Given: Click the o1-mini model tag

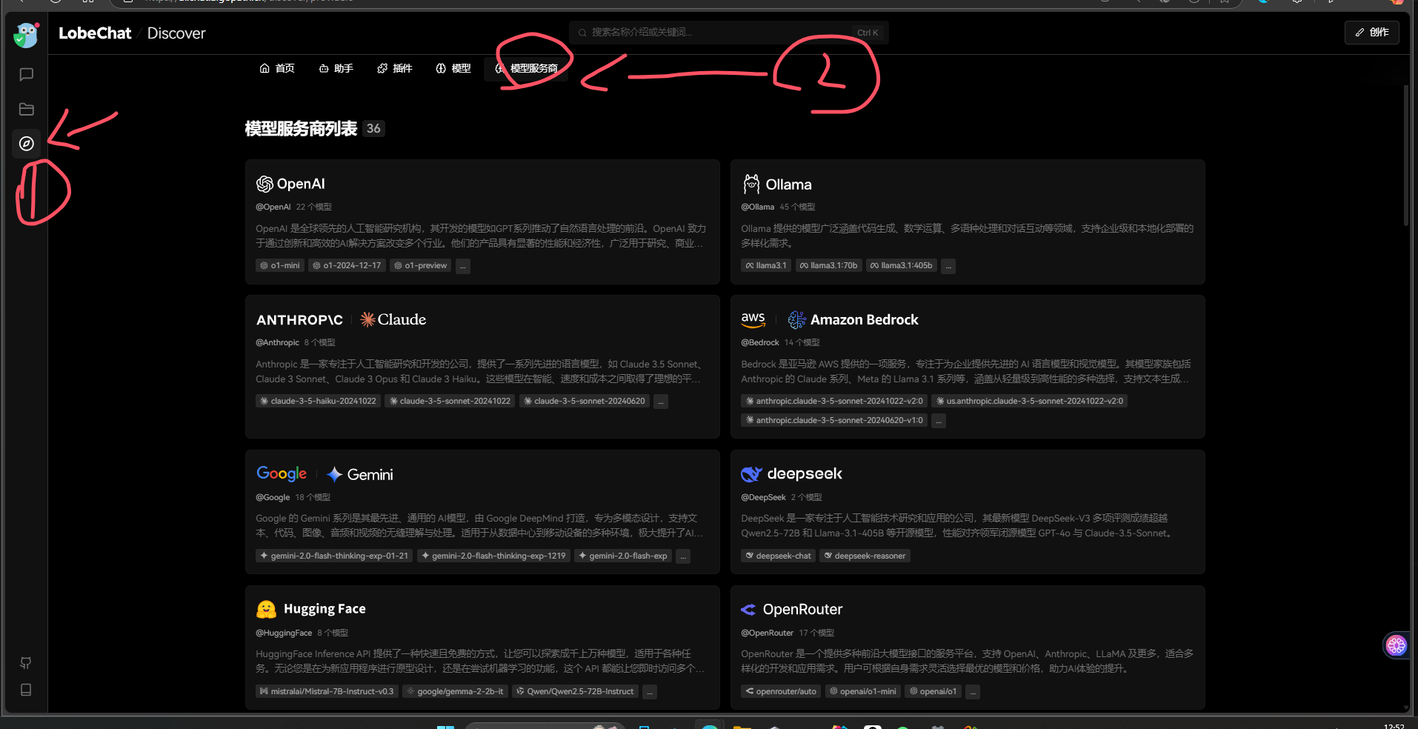Looking at the screenshot, I should 280,265.
